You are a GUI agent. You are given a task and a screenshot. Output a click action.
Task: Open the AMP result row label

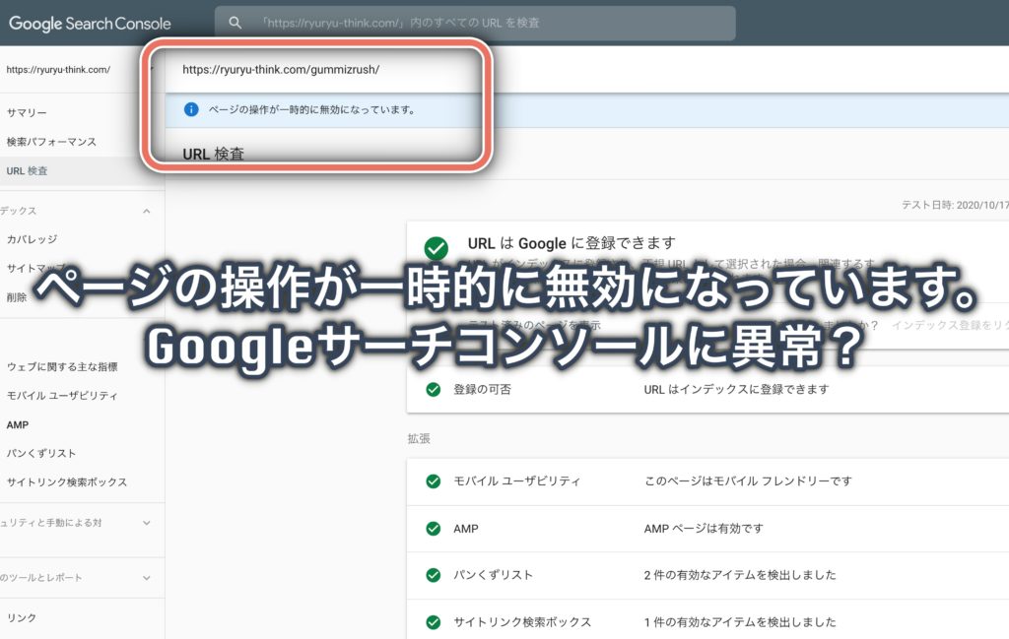click(466, 529)
